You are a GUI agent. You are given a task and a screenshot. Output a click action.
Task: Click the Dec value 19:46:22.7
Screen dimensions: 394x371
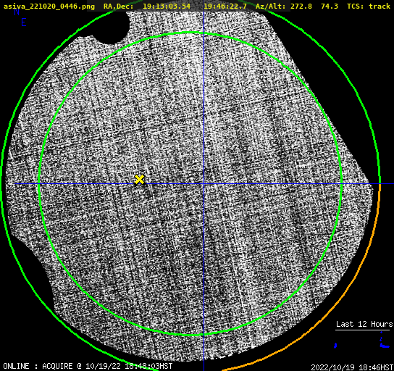point(225,6)
